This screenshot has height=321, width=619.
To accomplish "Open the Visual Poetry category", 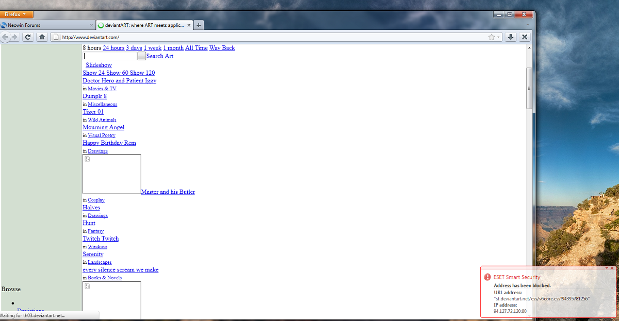I will [x=102, y=136].
